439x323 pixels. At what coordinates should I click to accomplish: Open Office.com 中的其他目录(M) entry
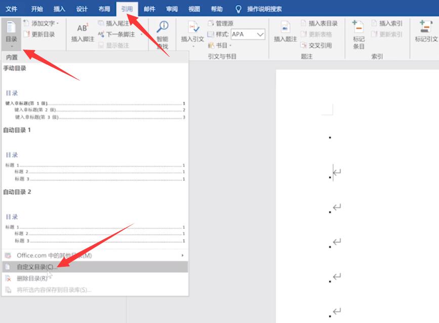(95, 255)
